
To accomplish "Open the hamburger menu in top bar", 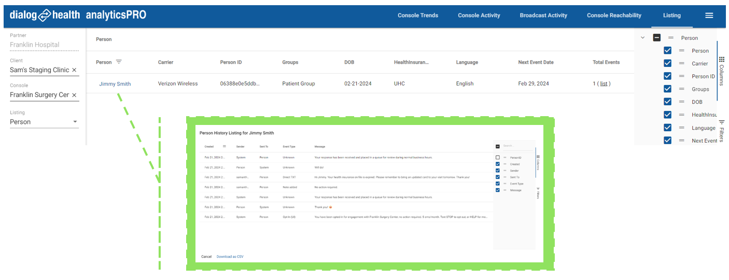I will click(709, 16).
